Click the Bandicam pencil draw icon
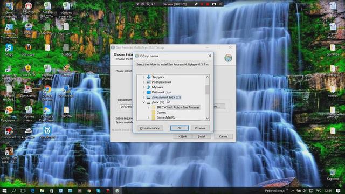This screenshot has height=194, width=345. click(x=196, y=4)
